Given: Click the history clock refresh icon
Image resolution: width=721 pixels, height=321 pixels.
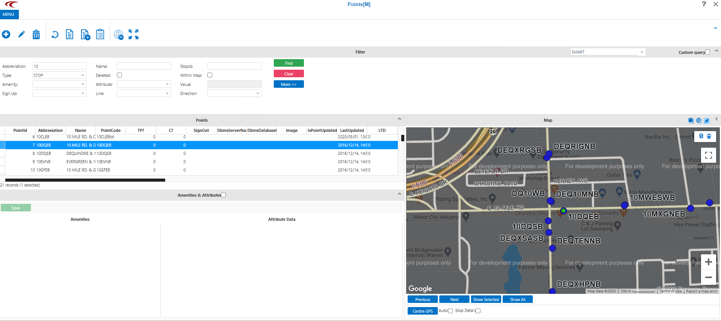Looking at the screenshot, I should tap(55, 35).
